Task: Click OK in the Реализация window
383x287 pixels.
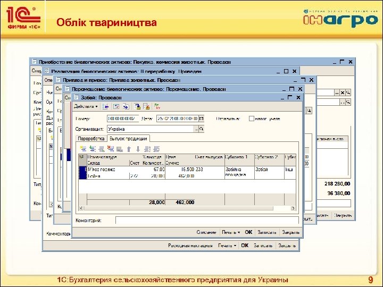Action: click(245, 245)
